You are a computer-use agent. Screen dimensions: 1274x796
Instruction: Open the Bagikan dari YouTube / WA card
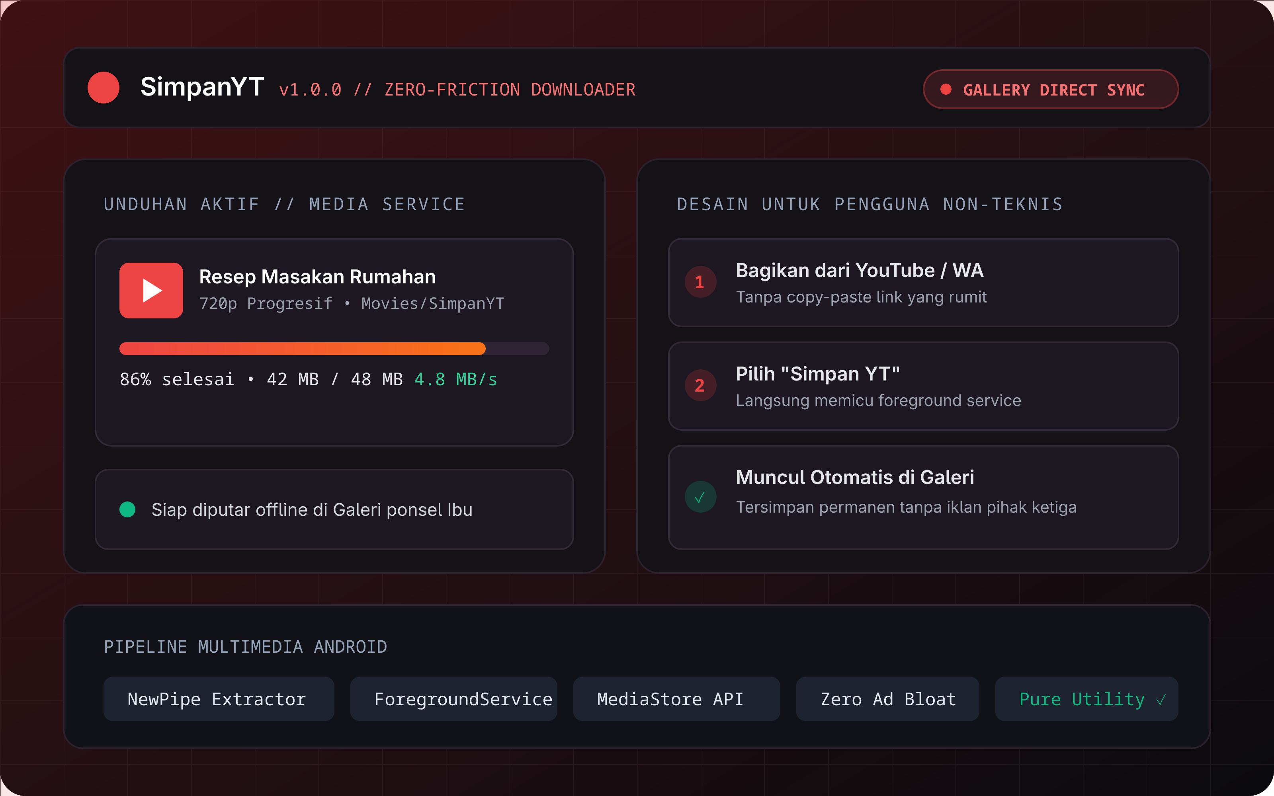click(923, 283)
